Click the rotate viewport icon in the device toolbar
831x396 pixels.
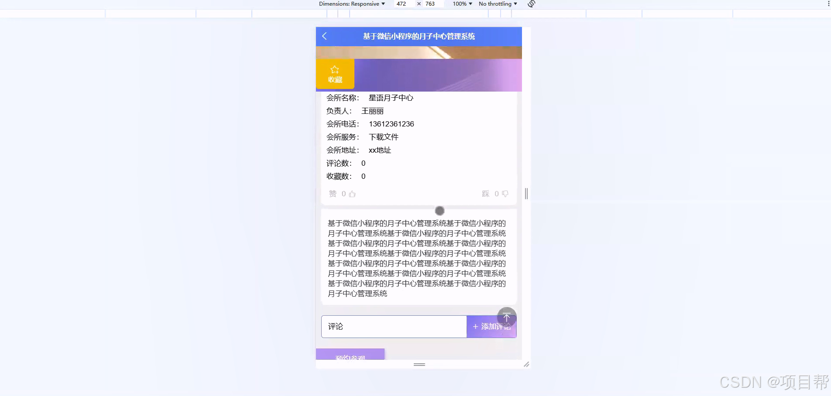pos(531,3)
